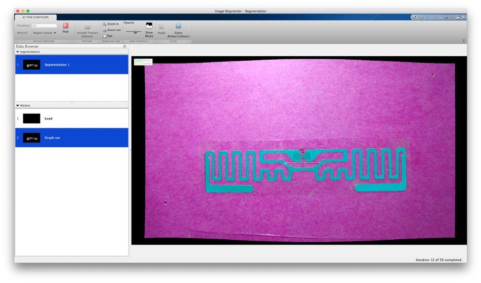The height and width of the screenshot is (283, 481).
Task: Activate the Pan hand tool
Action: click(108, 36)
